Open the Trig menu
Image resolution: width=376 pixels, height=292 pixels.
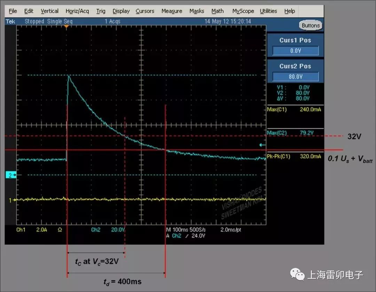[x=101, y=11]
